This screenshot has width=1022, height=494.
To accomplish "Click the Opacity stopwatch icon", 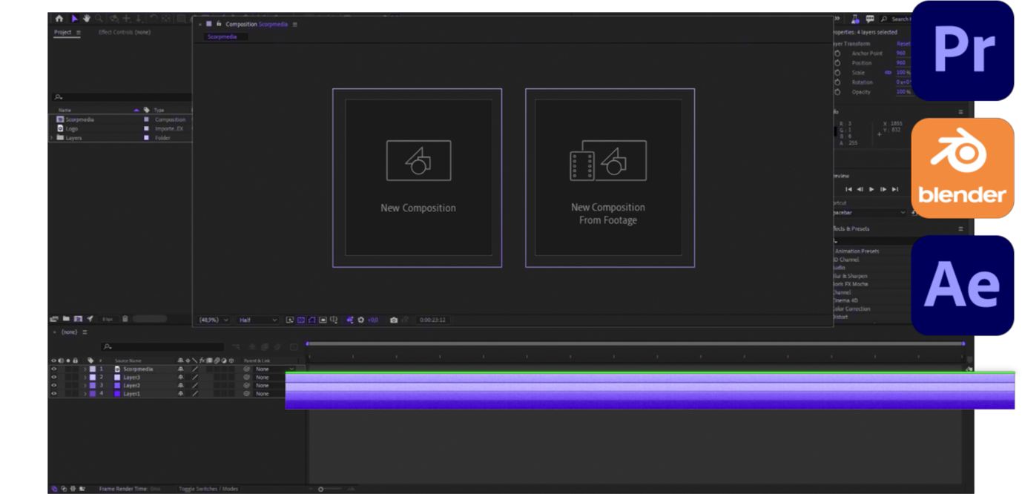I will pos(837,92).
